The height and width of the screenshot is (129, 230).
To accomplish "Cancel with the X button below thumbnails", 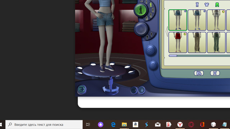I will (215, 73).
